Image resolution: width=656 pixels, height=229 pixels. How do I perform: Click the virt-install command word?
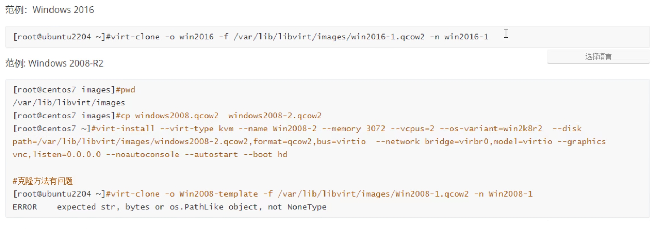(x=123, y=129)
